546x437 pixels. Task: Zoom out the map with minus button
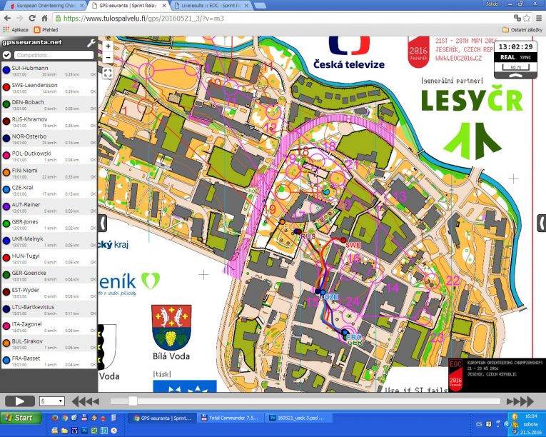click(x=108, y=57)
